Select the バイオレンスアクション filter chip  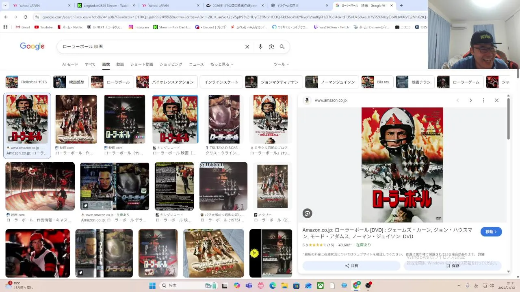point(167,82)
